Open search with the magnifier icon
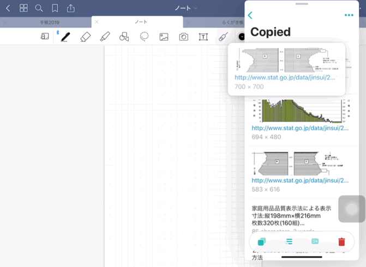Screen dimensions: 366x267 pyautogui.click(x=39, y=8)
